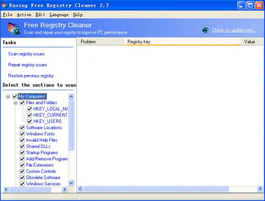The image size is (265, 201).
Task: Click Repair registry issues link
Action: (x=28, y=65)
